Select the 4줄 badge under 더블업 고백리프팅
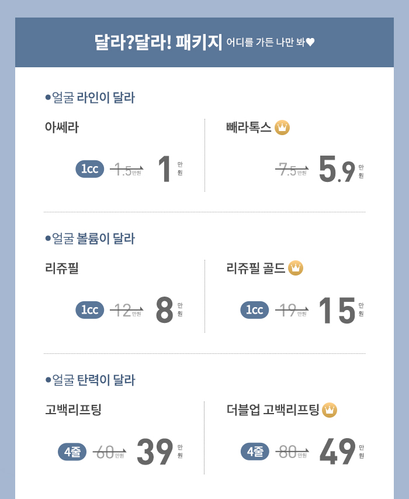 click(x=255, y=452)
